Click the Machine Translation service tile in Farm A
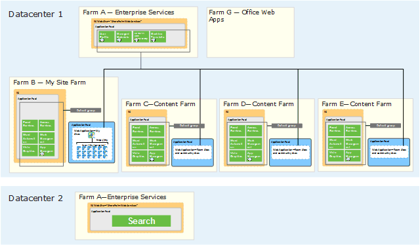The width and height of the screenshot is (420, 245). (157, 37)
